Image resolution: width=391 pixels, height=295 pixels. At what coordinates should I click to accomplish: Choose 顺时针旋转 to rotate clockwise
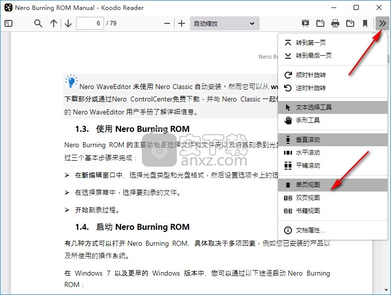[x=333, y=75]
